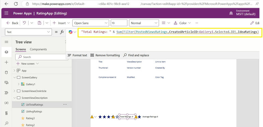Viewport: 263px width, 127px height.
Task: Click the Link to item field label
Action: coord(160,62)
